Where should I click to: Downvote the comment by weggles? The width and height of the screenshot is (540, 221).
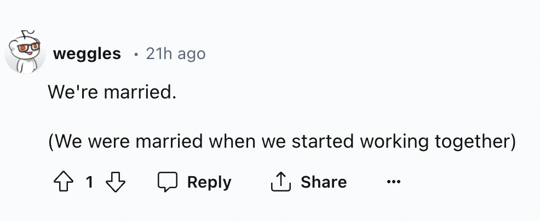[115, 182]
